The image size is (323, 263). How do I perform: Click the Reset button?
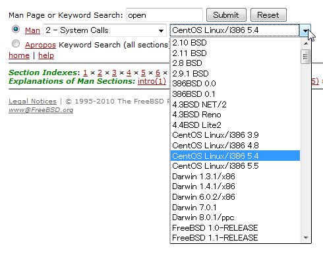[x=268, y=15]
